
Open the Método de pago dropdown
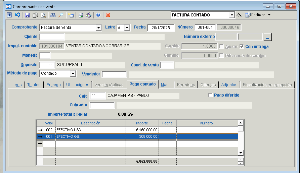tap(73, 74)
